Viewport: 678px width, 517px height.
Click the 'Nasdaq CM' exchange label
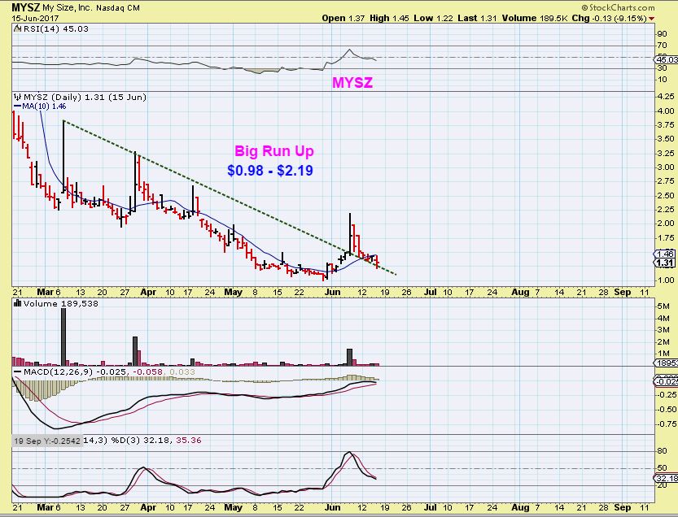point(117,8)
